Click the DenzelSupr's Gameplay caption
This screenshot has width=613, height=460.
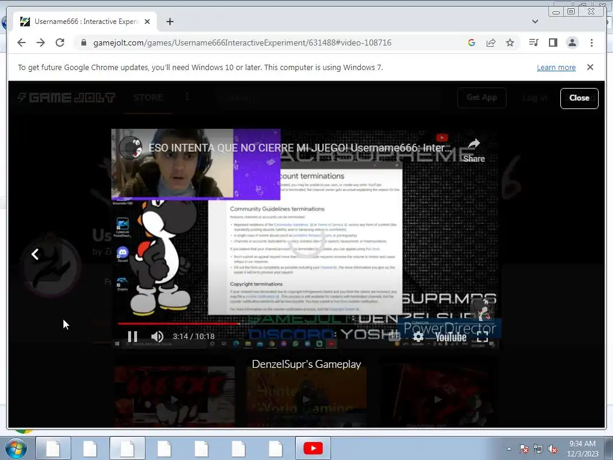306,364
